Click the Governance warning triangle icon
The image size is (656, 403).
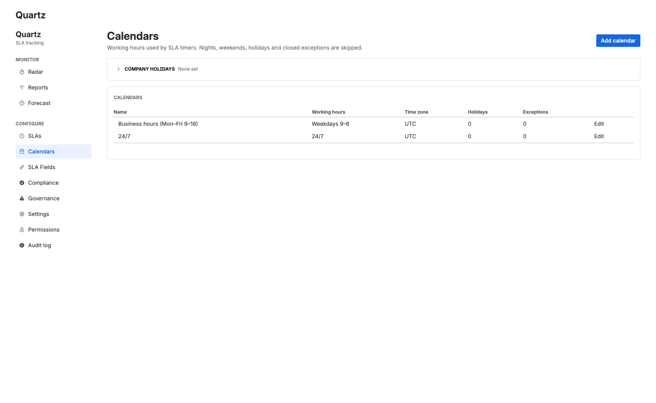point(22,198)
